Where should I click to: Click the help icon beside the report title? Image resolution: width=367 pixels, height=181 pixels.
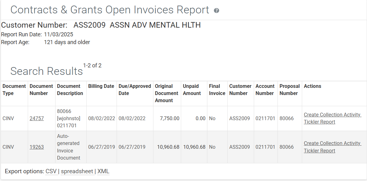pos(216,11)
